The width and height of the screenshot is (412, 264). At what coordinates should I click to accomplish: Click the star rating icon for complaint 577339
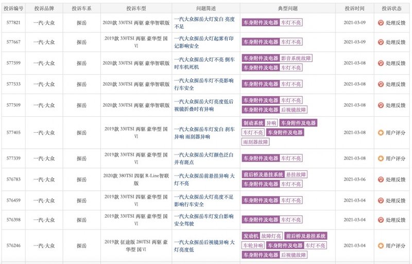tap(381, 159)
